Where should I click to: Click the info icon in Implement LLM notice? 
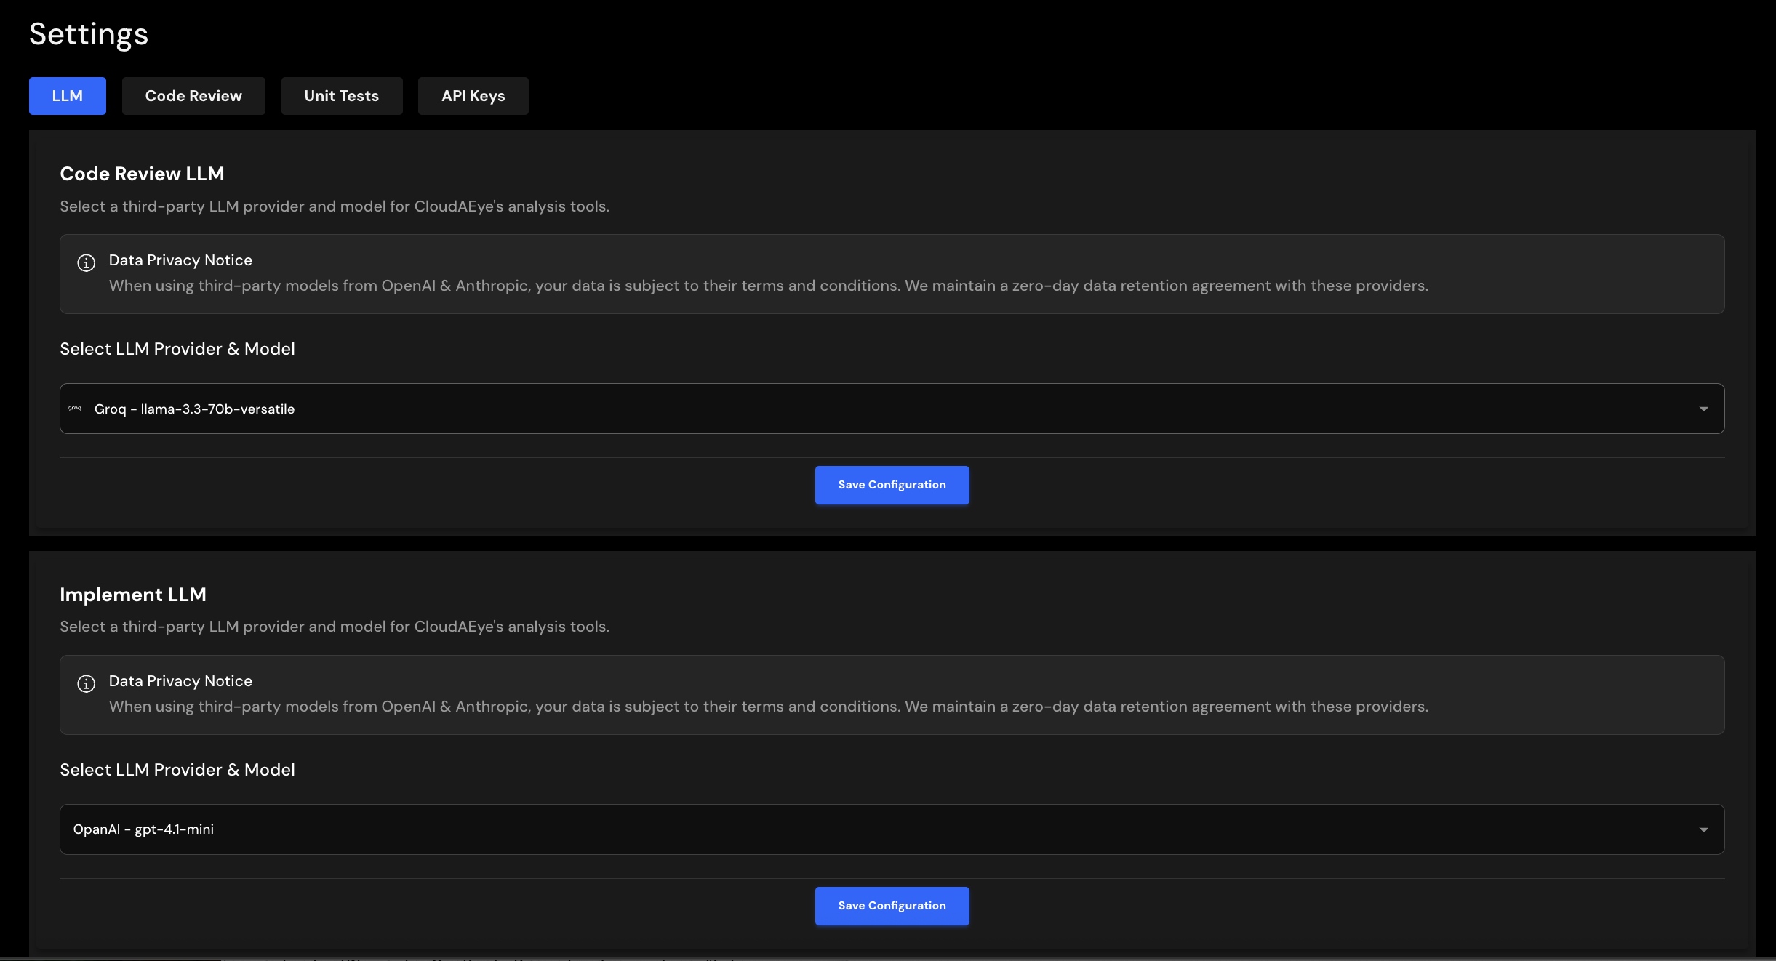coord(86,683)
